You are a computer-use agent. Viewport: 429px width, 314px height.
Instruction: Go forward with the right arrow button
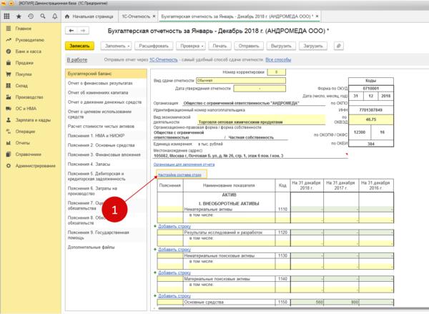pyautogui.click(x=83, y=31)
